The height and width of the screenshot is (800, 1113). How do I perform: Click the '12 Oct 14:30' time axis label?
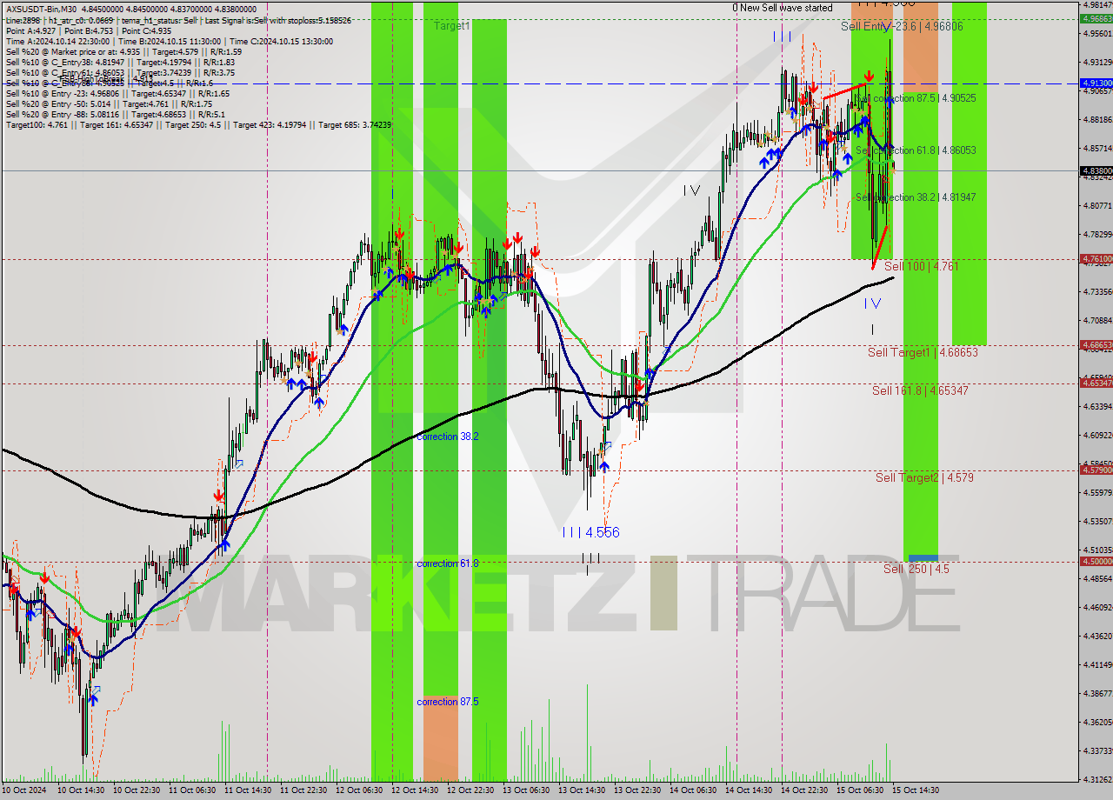coord(415,790)
